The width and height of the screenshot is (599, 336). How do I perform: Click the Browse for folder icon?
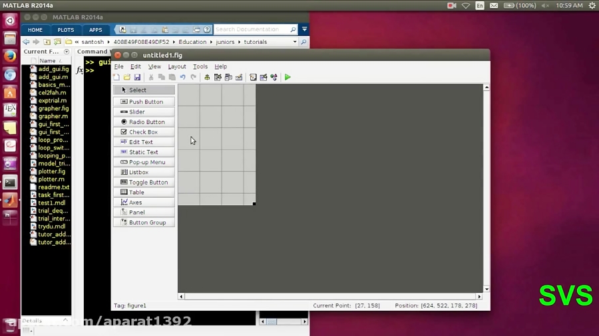coord(57,42)
